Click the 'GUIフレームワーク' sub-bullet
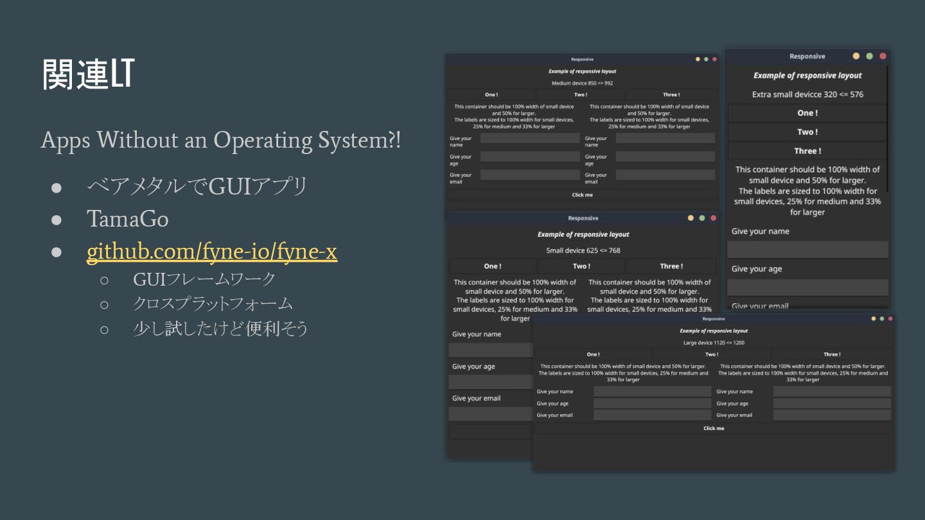The image size is (925, 520). 204,279
